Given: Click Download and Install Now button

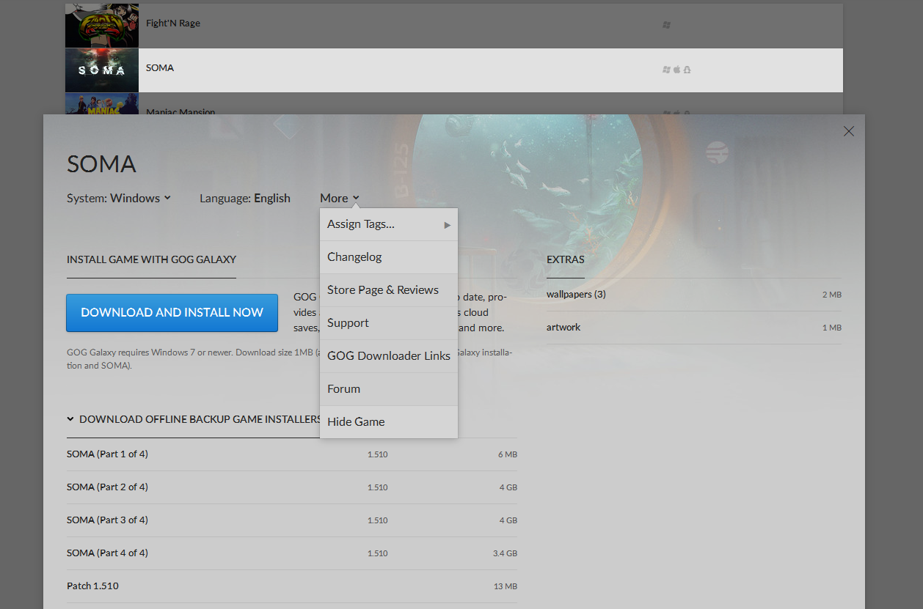Looking at the screenshot, I should pyautogui.click(x=172, y=313).
